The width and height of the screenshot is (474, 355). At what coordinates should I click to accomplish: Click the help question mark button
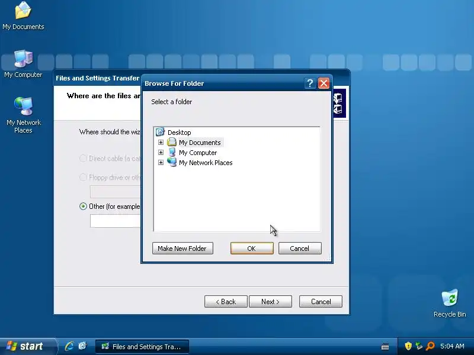click(310, 83)
